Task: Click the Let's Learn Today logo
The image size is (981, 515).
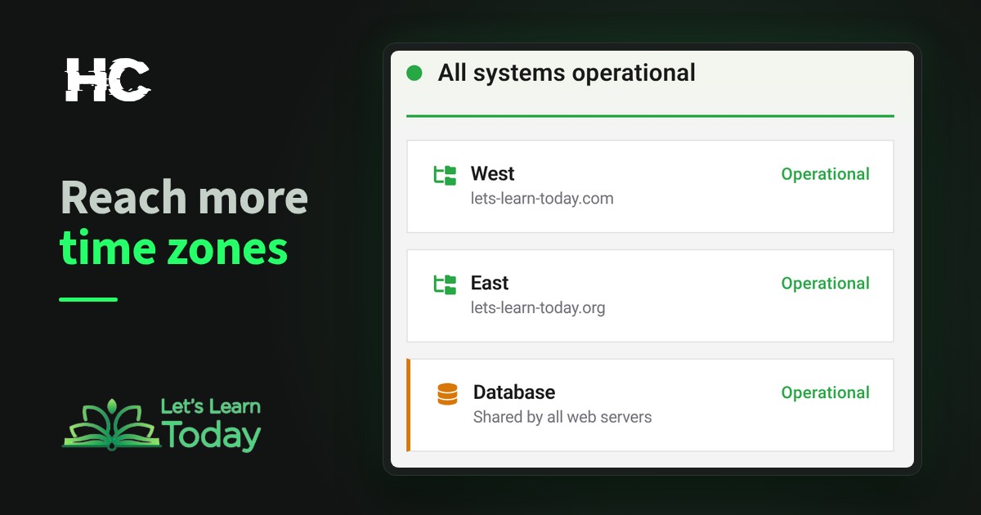Action: [162, 424]
